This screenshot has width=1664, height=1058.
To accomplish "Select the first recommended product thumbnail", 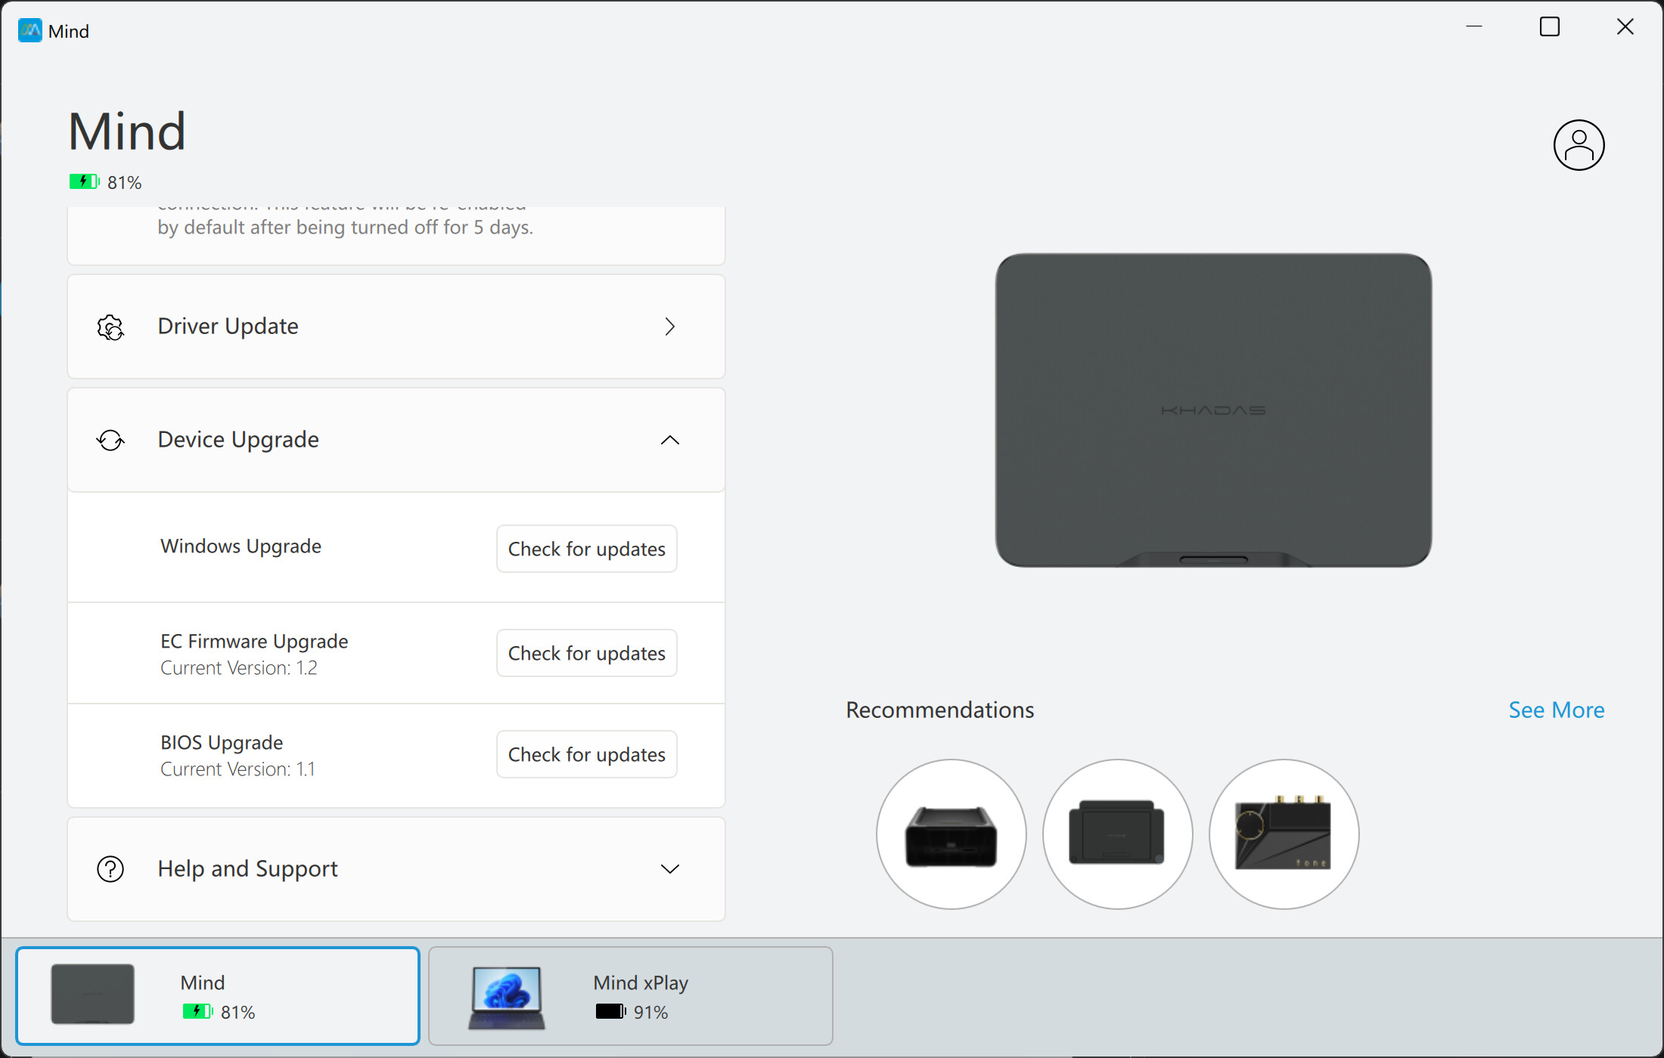I will click(951, 834).
